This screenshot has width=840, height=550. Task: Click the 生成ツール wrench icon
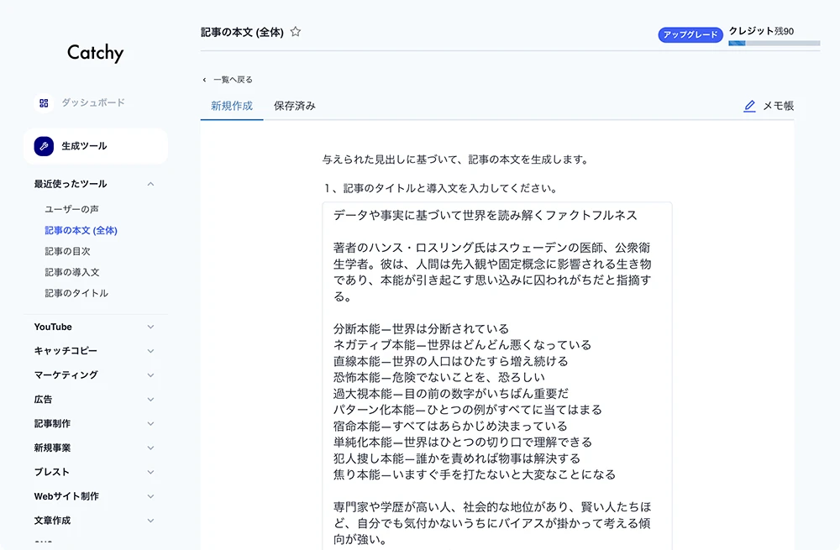click(44, 146)
